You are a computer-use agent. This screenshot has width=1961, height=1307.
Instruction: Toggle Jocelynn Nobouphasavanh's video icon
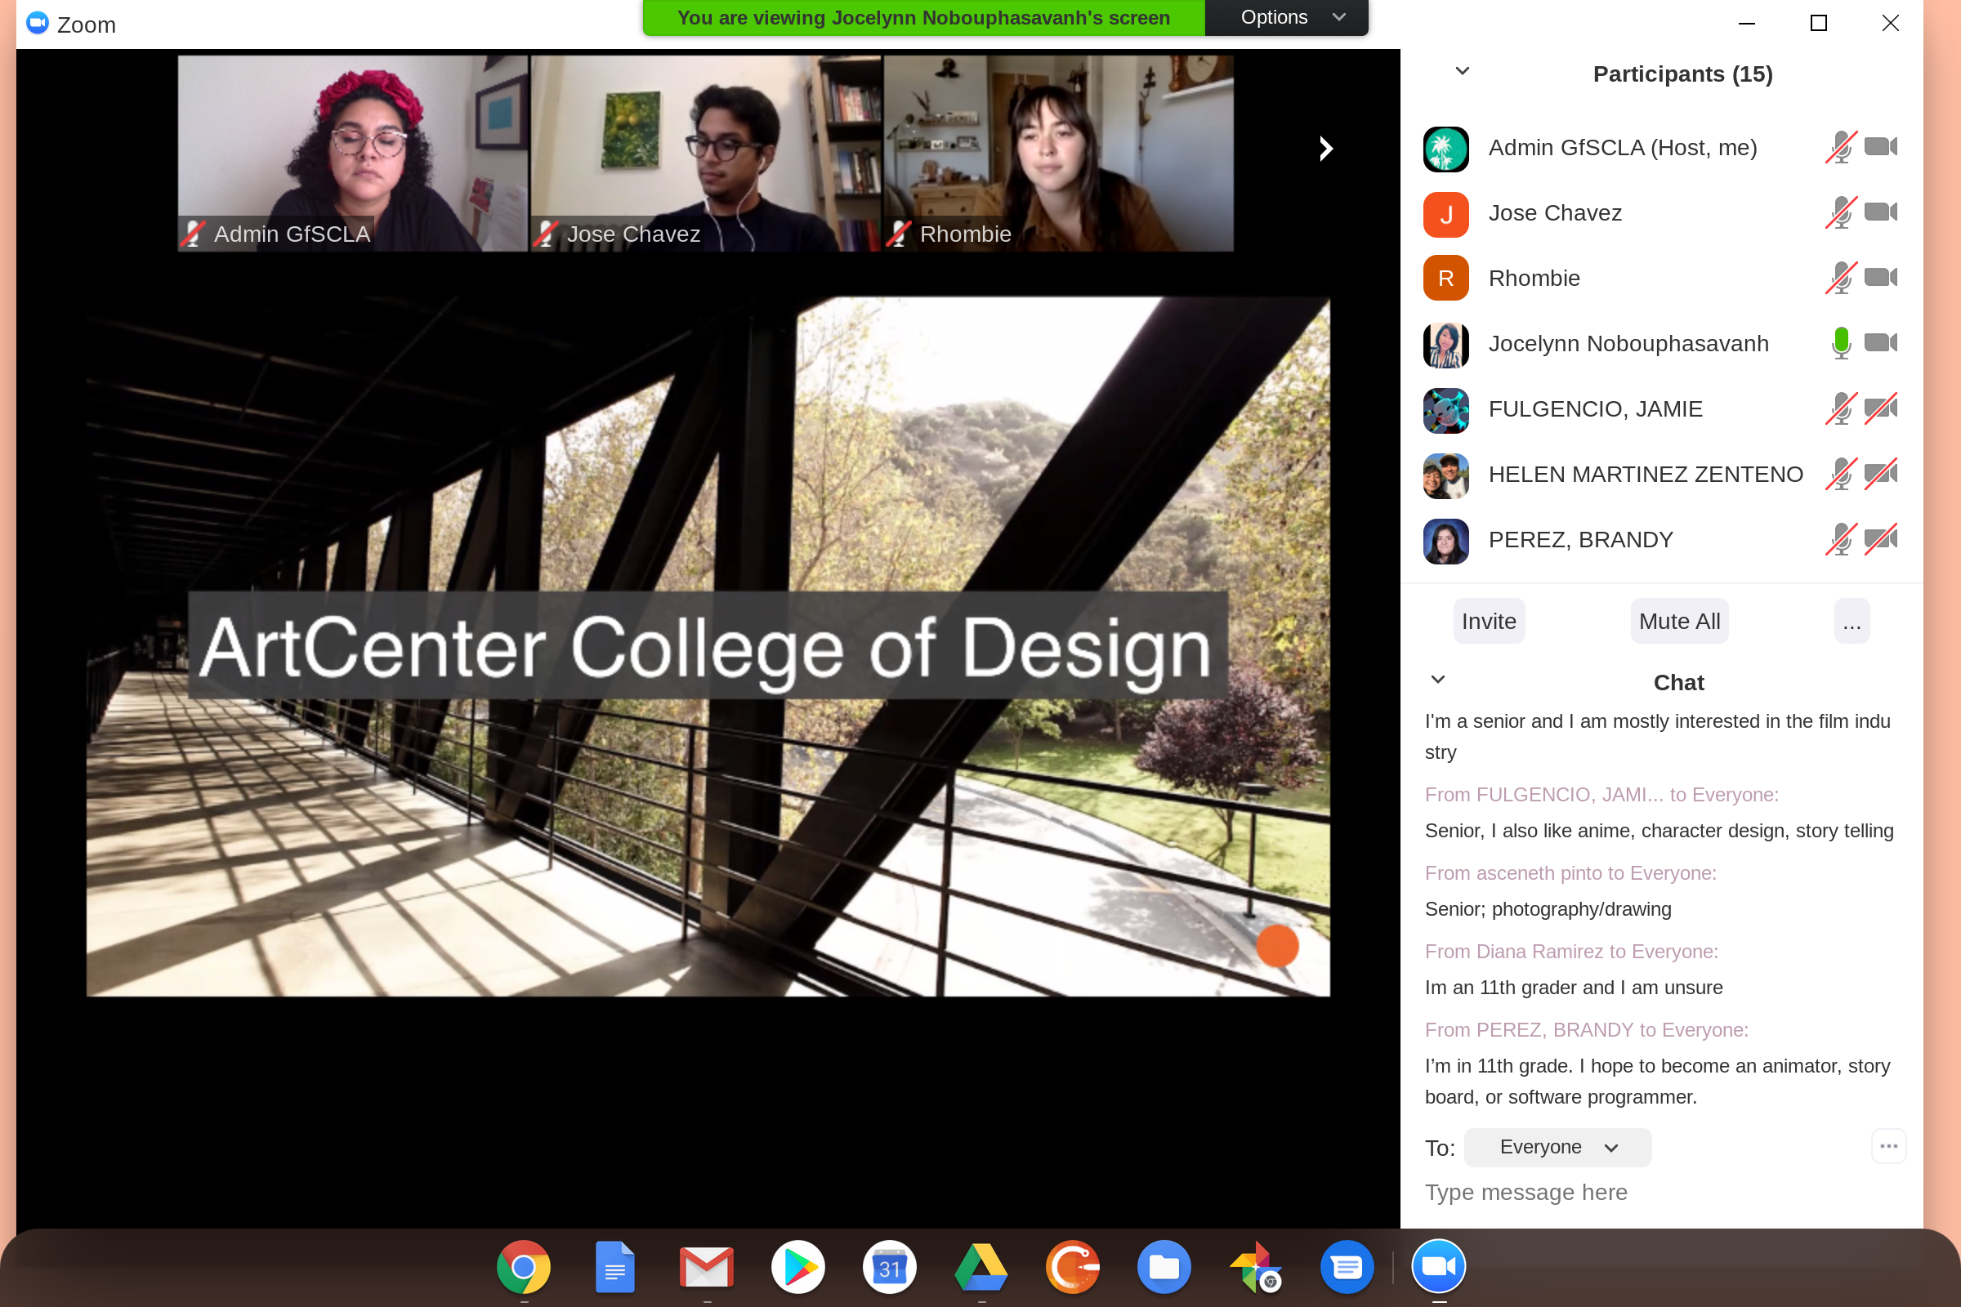pos(1881,342)
